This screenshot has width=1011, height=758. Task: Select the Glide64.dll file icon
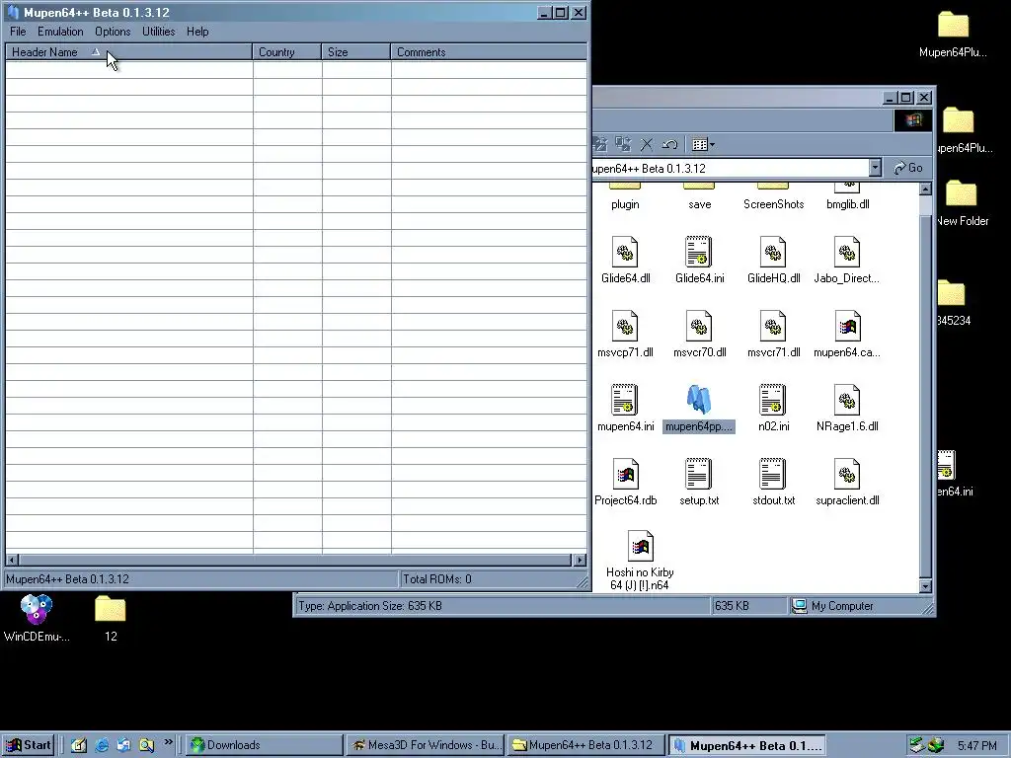click(625, 252)
